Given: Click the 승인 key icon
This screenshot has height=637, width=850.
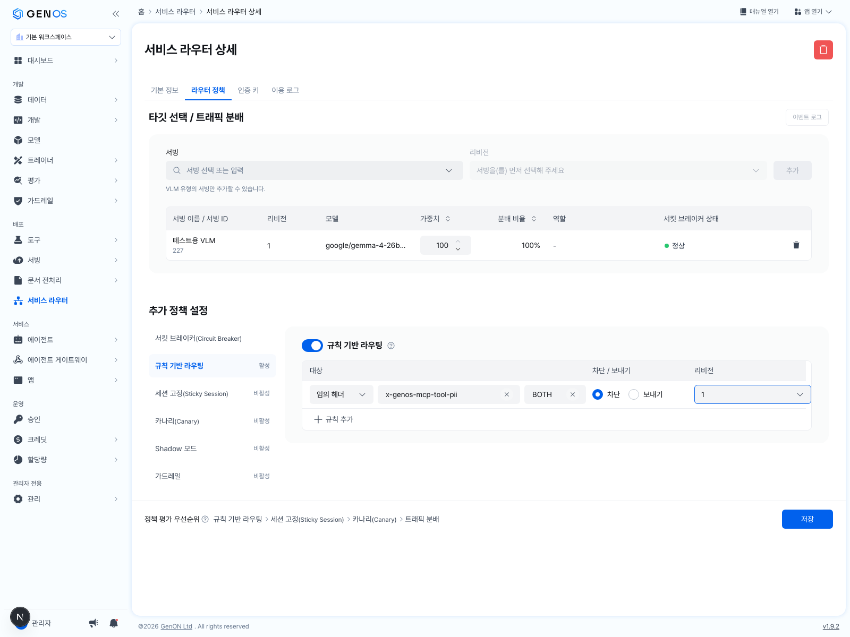Looking at the screenshot, I should (18, 419).
